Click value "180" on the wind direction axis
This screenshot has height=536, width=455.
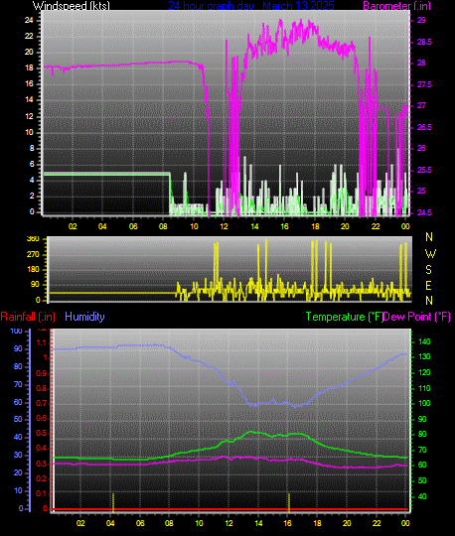[x=33, y=269]
